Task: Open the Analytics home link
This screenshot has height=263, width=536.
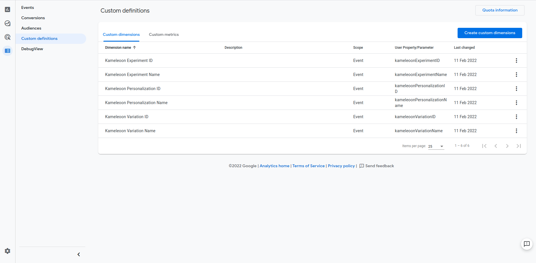Action: pyautogui.click(x=274, y=166)
